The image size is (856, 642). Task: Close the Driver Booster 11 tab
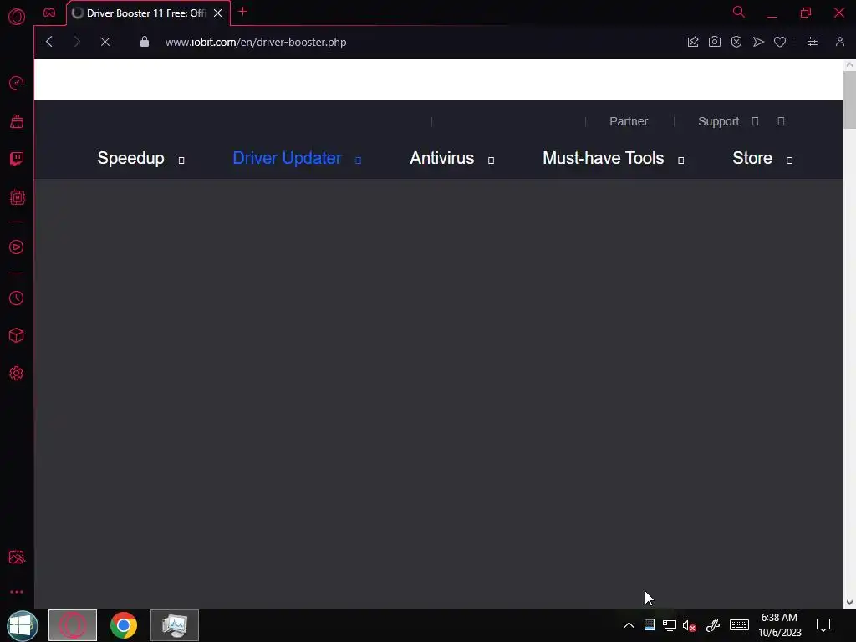click(218, 13)
